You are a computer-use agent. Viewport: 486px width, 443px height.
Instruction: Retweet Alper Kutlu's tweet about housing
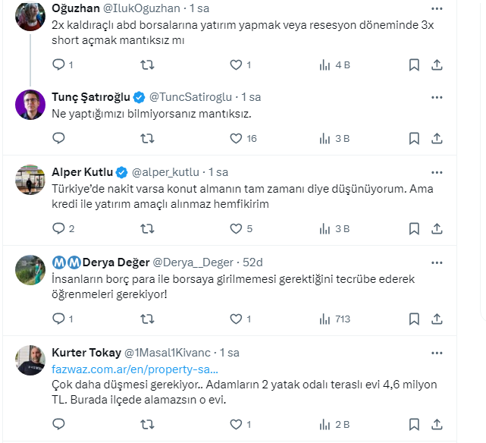[148, 228]
